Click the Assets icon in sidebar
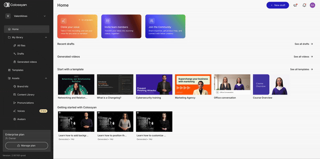Screen dimensions: 320x159 click(x=9, y=78)
